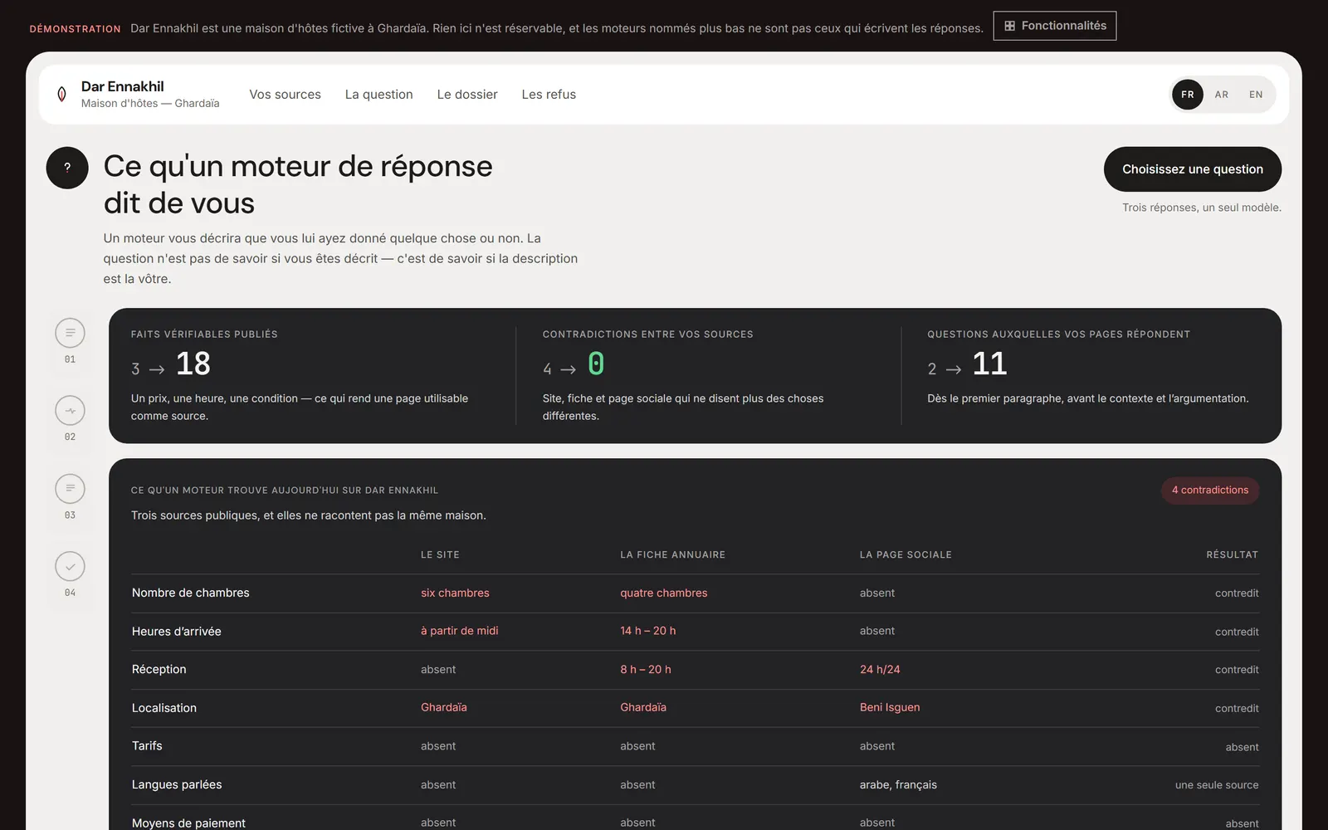The width and height of the screenshot is (1328, 830).
Task: Switch language to AR
Action: tap(1222, 95)
